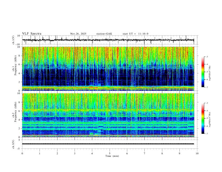222x172 pixels.
Task: Click the '-5' tick on ch.2 color bar
Action: (x=207, y=118)
